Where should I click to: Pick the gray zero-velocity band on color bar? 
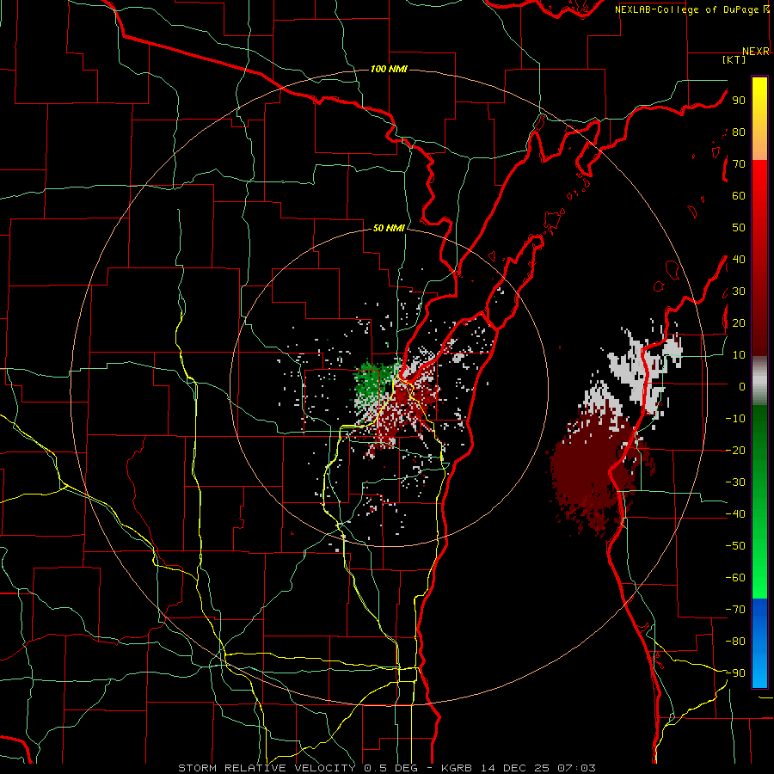point(759,381)
